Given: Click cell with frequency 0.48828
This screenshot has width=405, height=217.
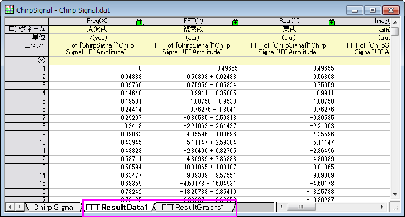Looking at the screenshot, I should coord(97,151).
